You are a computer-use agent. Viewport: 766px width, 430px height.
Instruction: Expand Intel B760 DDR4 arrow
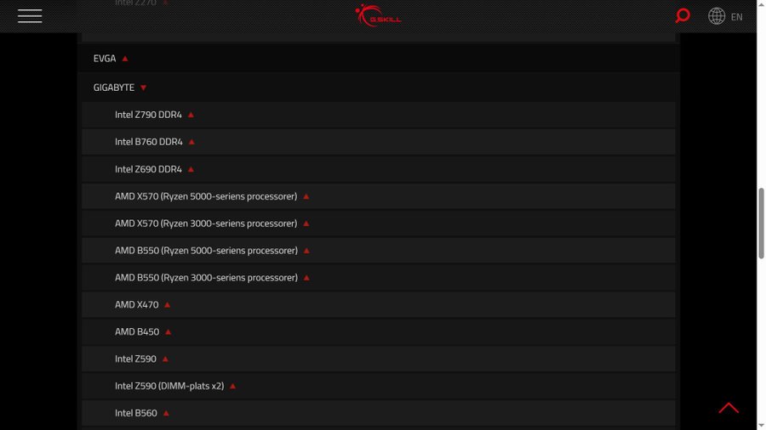pos(191,142)
